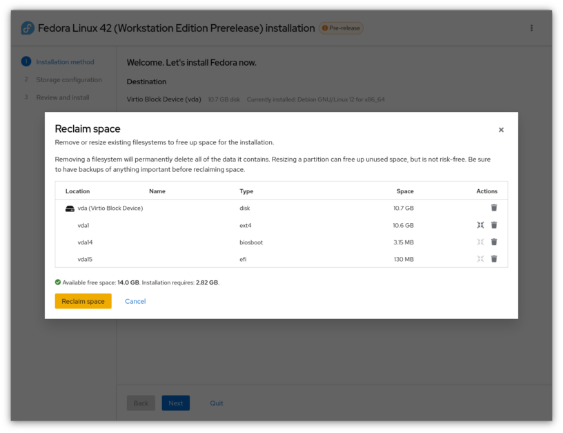Image resolution: width=563 pixels, height=433 pixels.
Task: Select the Installation method step
Action: click(x=65, y=61)
